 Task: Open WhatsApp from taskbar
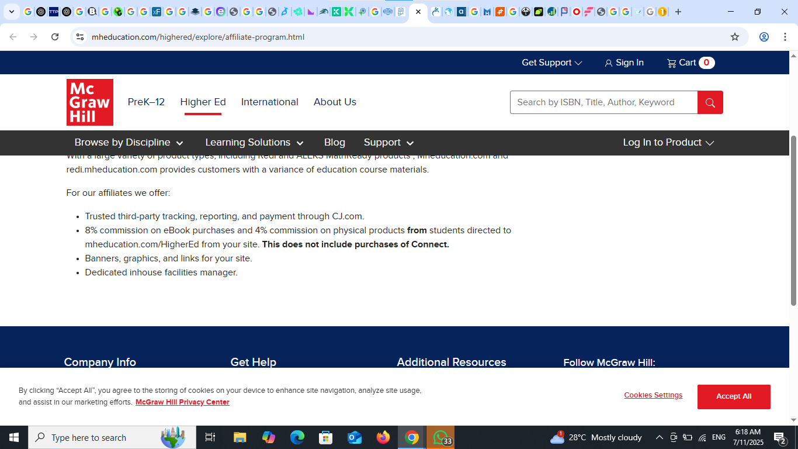(440, 437)
